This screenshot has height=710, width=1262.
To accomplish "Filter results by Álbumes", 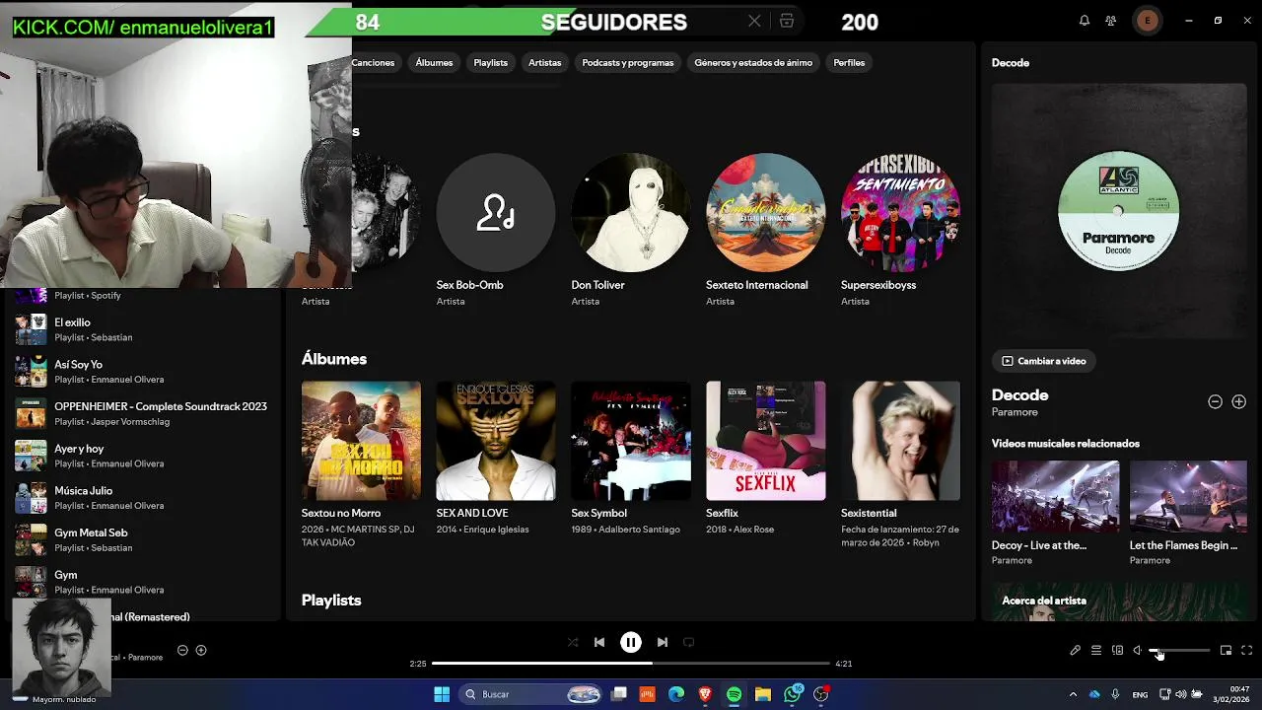I will coord(434,62).
